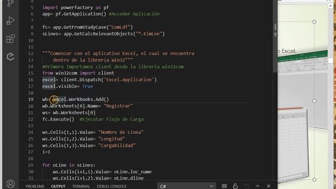Click the "Registrar" string
The height and width of the screenshot is (189, 336).
pos(118,106)
